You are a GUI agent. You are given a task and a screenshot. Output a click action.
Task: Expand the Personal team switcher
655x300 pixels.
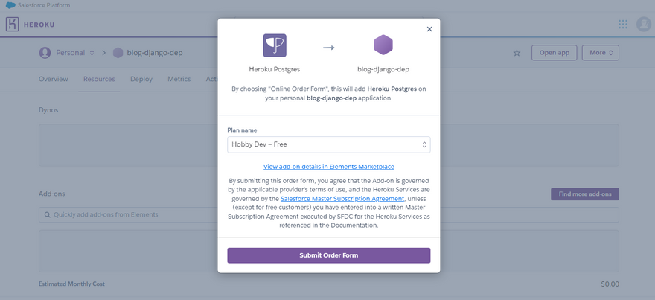tap(92, 53)
